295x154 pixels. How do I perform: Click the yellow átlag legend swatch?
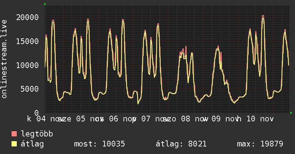pos(14,144)
